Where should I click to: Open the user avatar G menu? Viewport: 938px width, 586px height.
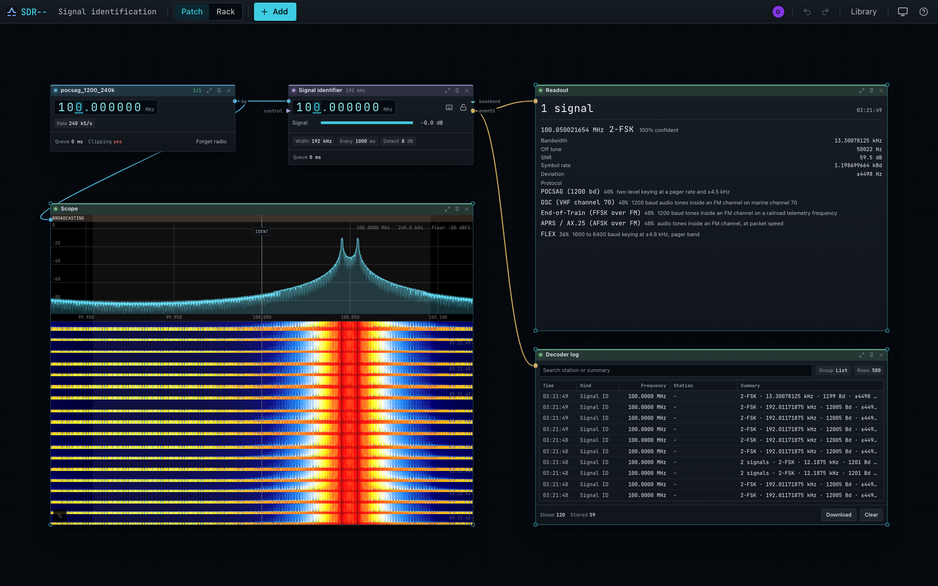point(778,12)
